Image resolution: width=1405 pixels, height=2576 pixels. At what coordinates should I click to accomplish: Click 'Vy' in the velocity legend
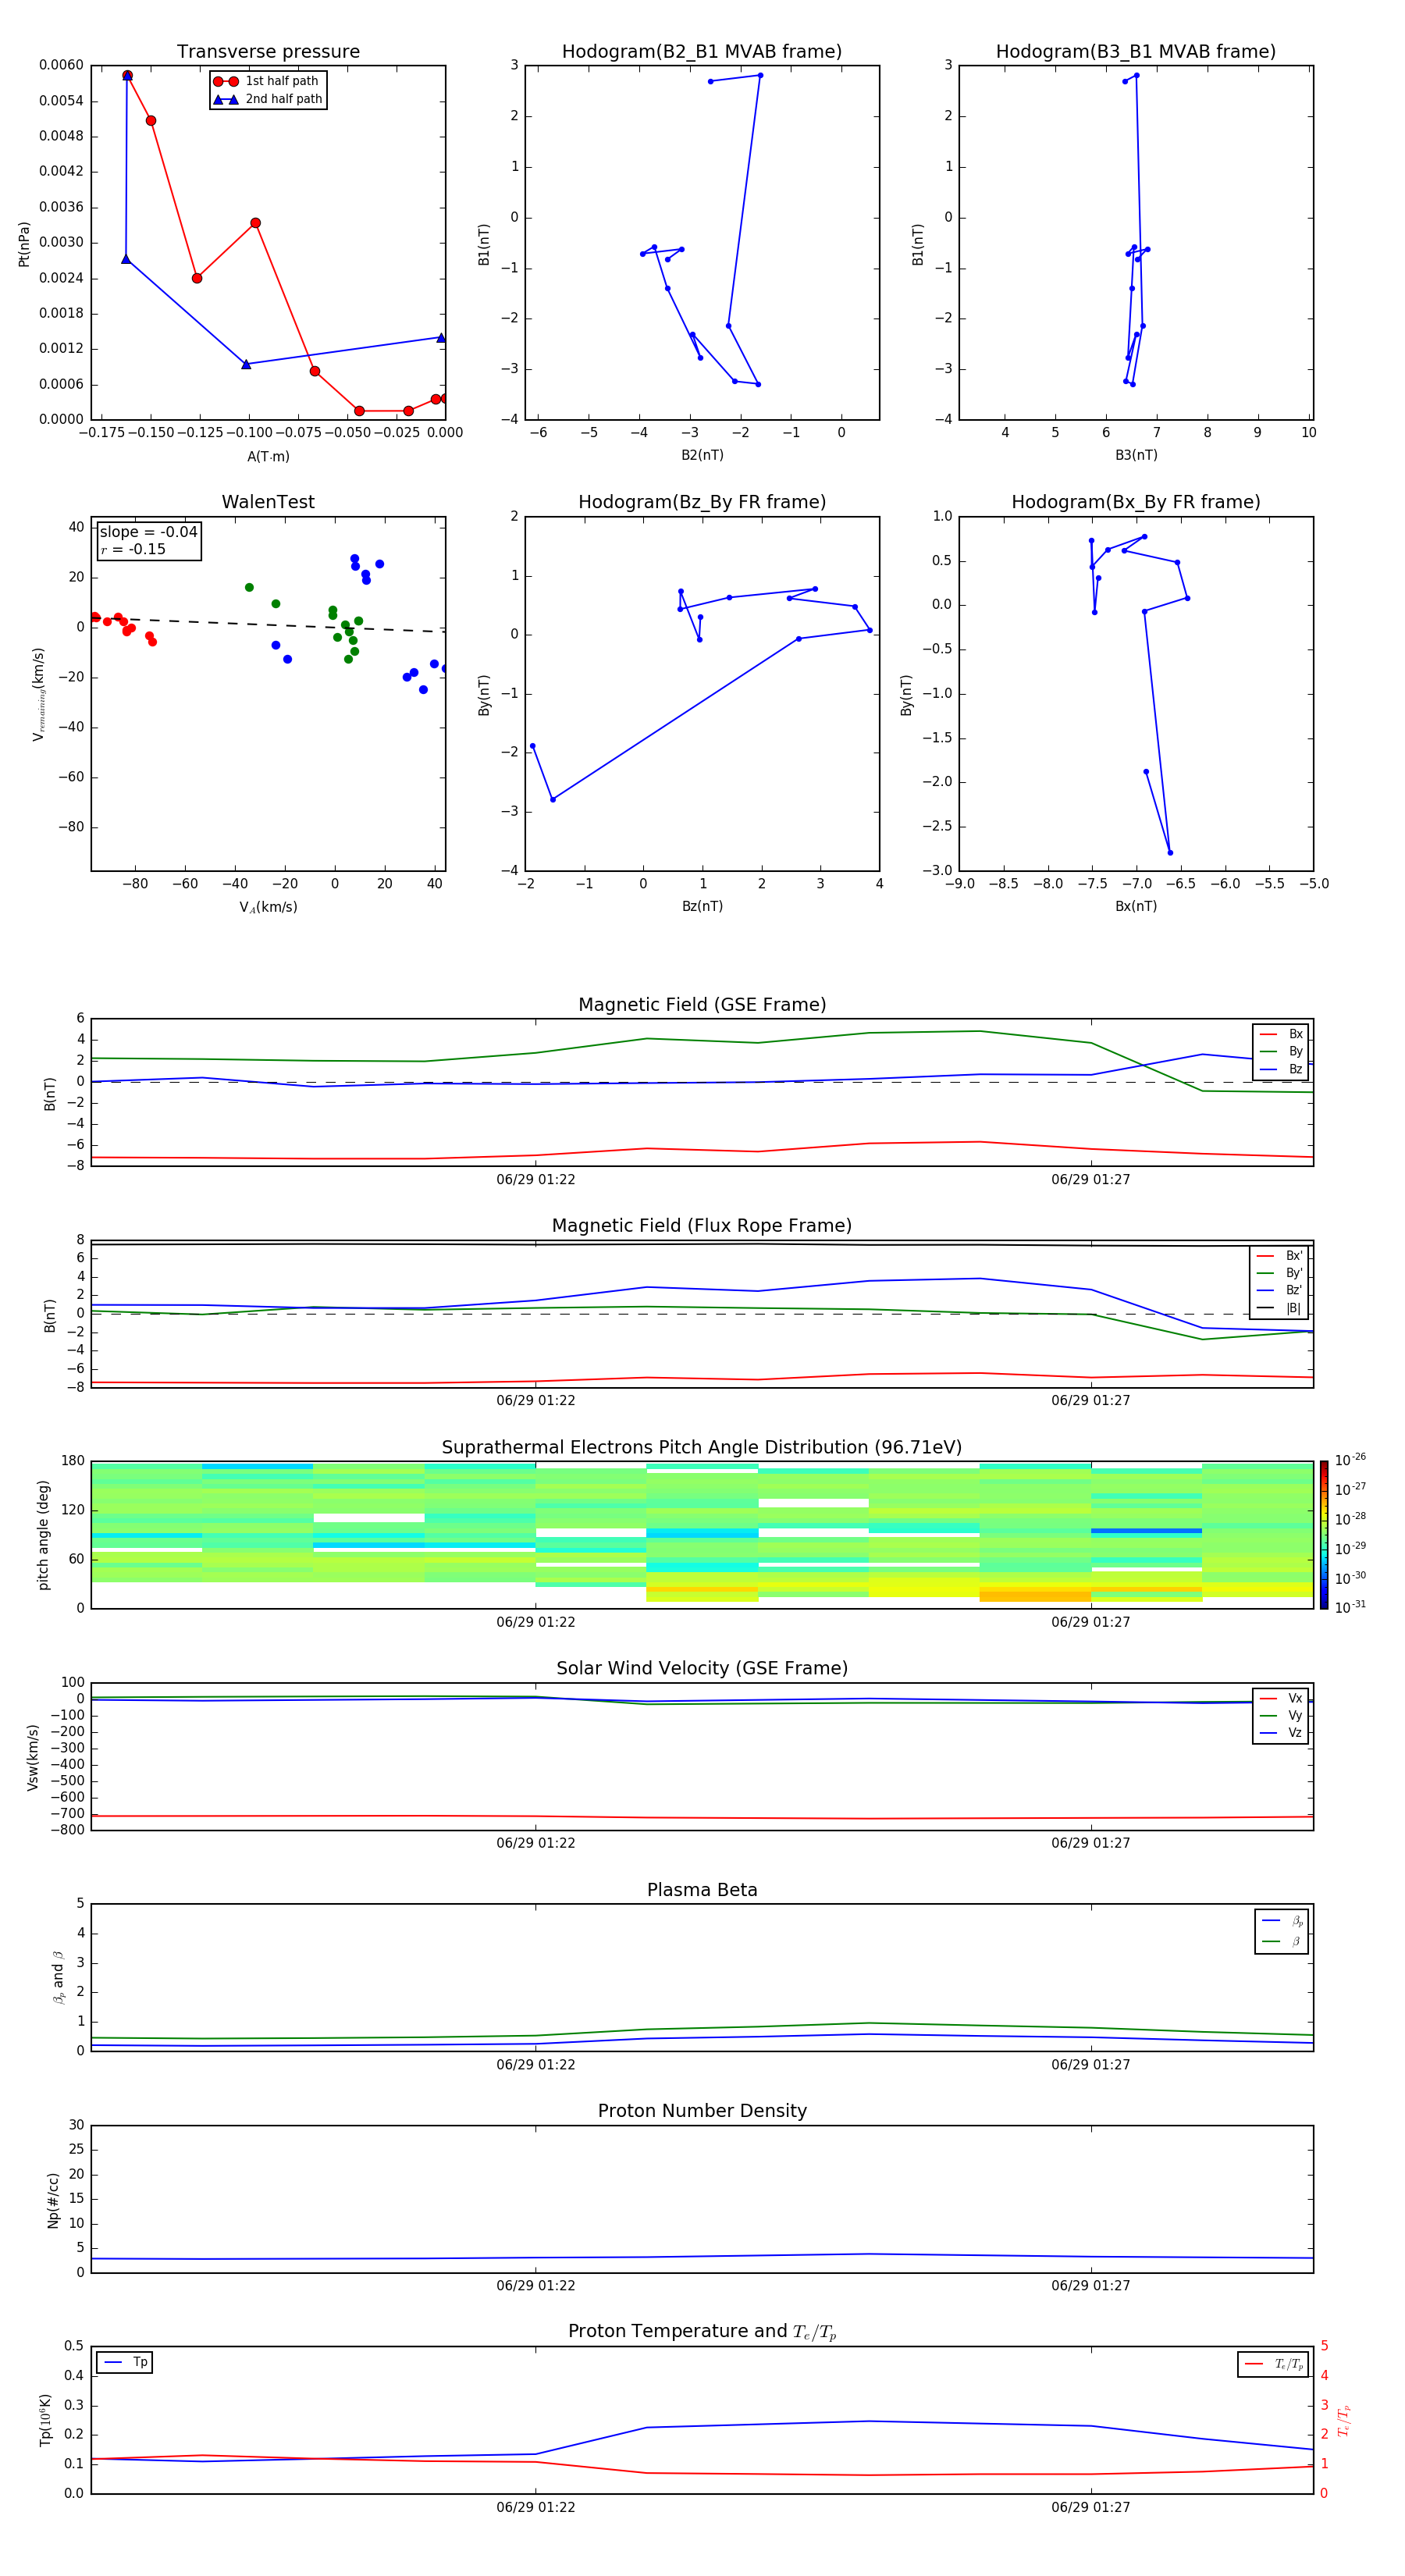(1295, 1716)
